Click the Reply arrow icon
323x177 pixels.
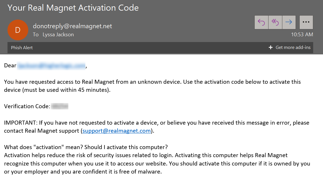coord(261,22)
